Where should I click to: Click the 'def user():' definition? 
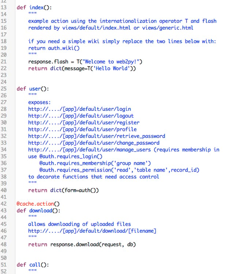point(33,89)
